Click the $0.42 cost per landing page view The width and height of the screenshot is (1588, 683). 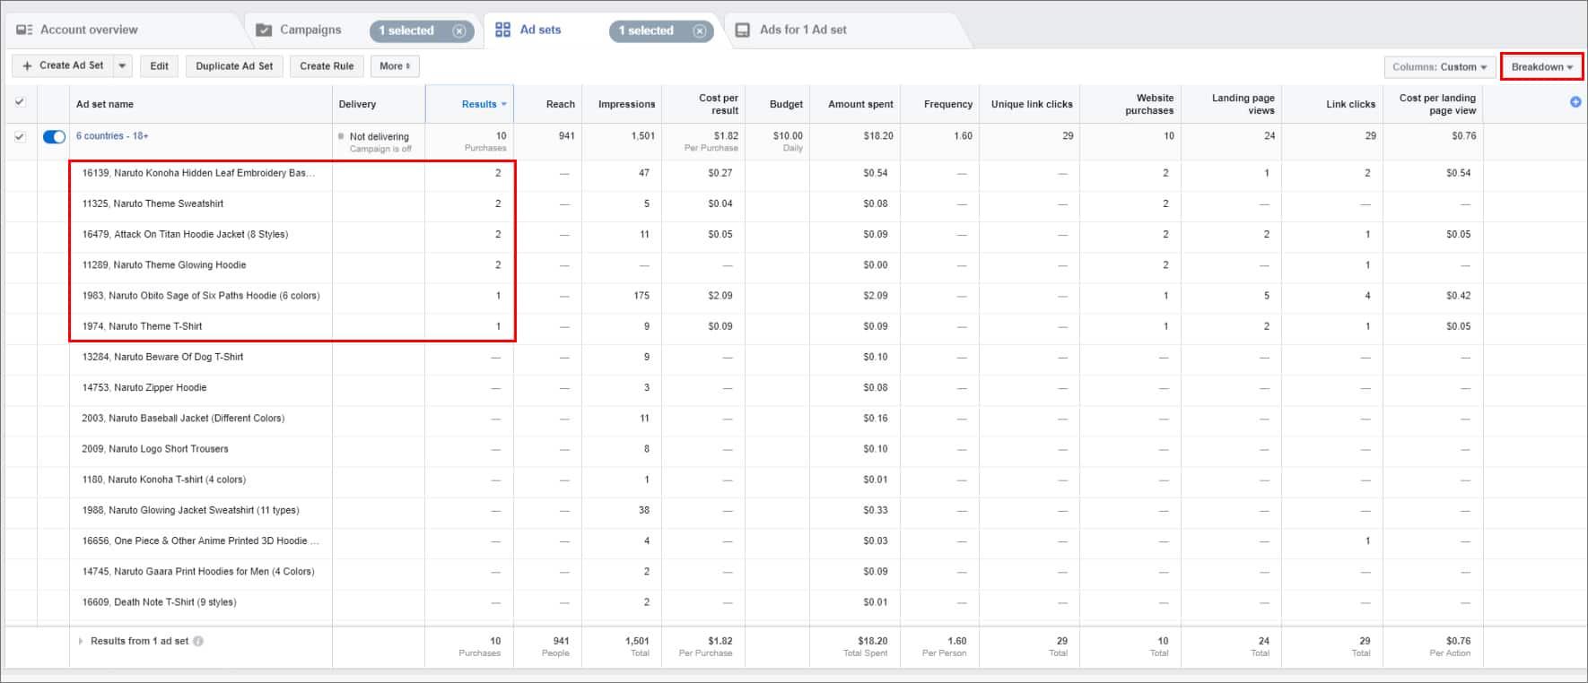(x=1458, y=295)
